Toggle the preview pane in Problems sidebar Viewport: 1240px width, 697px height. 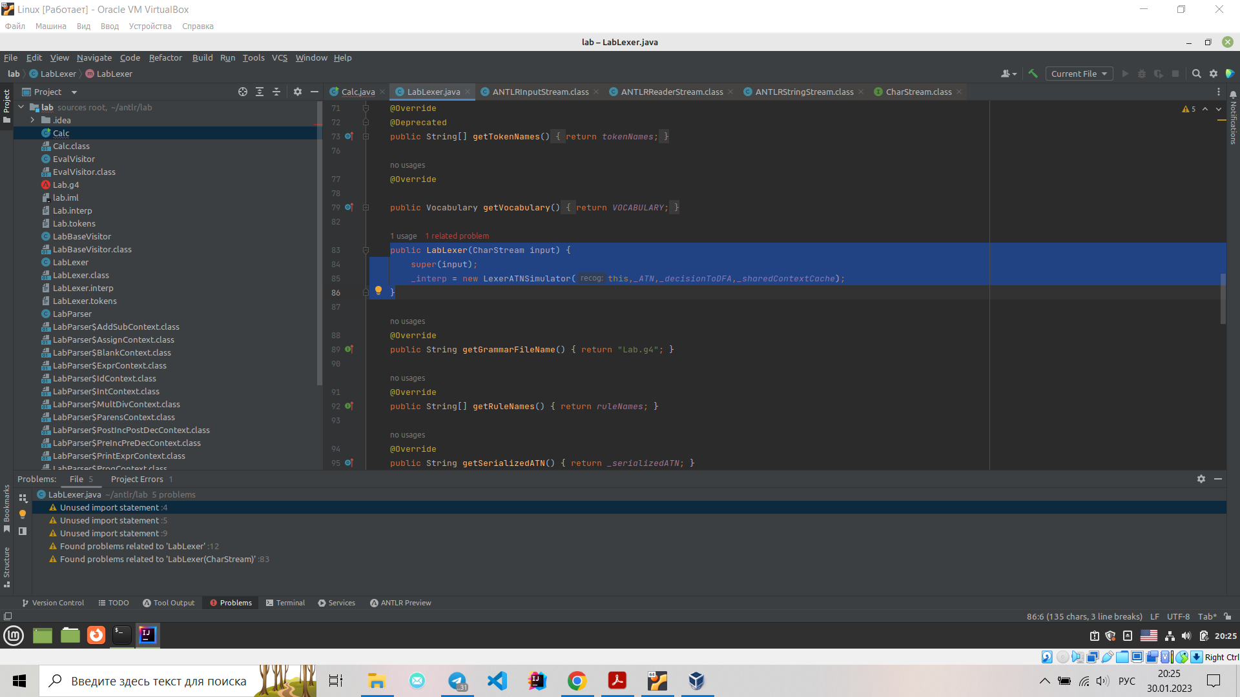tap(23, 531)
